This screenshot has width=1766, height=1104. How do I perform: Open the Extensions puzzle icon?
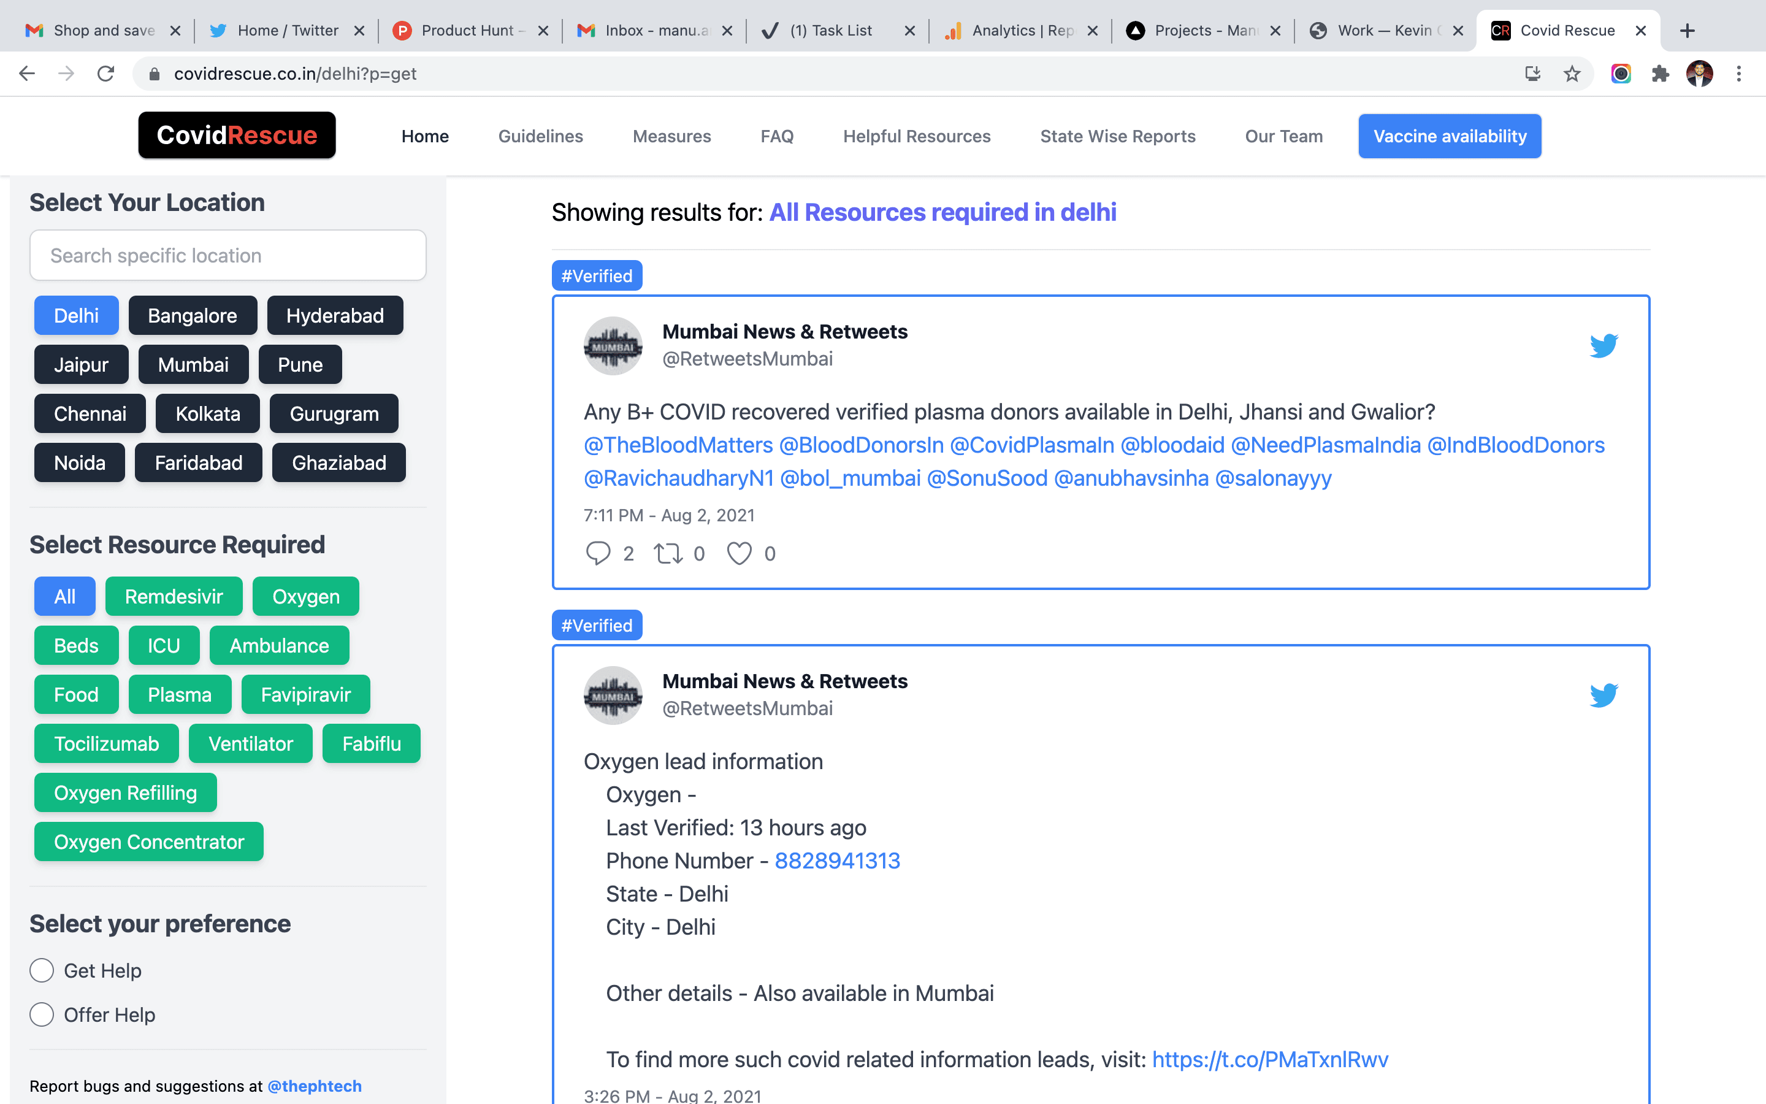point(1660,74)
